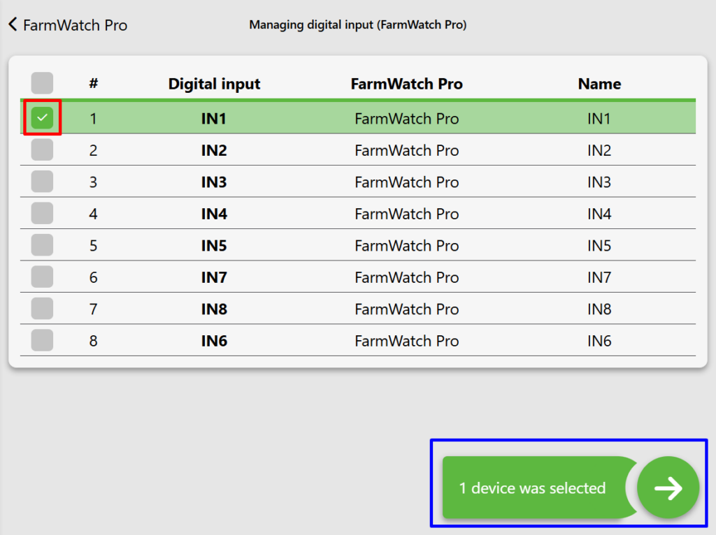Click the name cell IN7 in row 6

(x=599, y=277)
